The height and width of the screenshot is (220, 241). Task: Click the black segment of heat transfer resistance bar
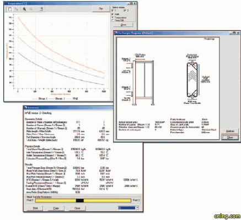pyautogui.click(x=80, y=201)
